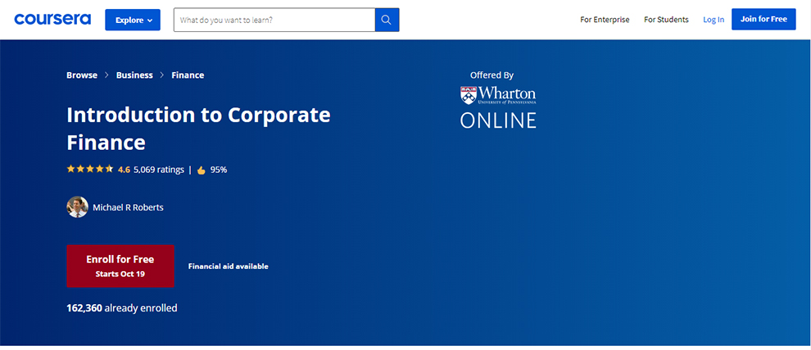
Task: Click the 5,069 ratings text
Action: pos(159,170)
